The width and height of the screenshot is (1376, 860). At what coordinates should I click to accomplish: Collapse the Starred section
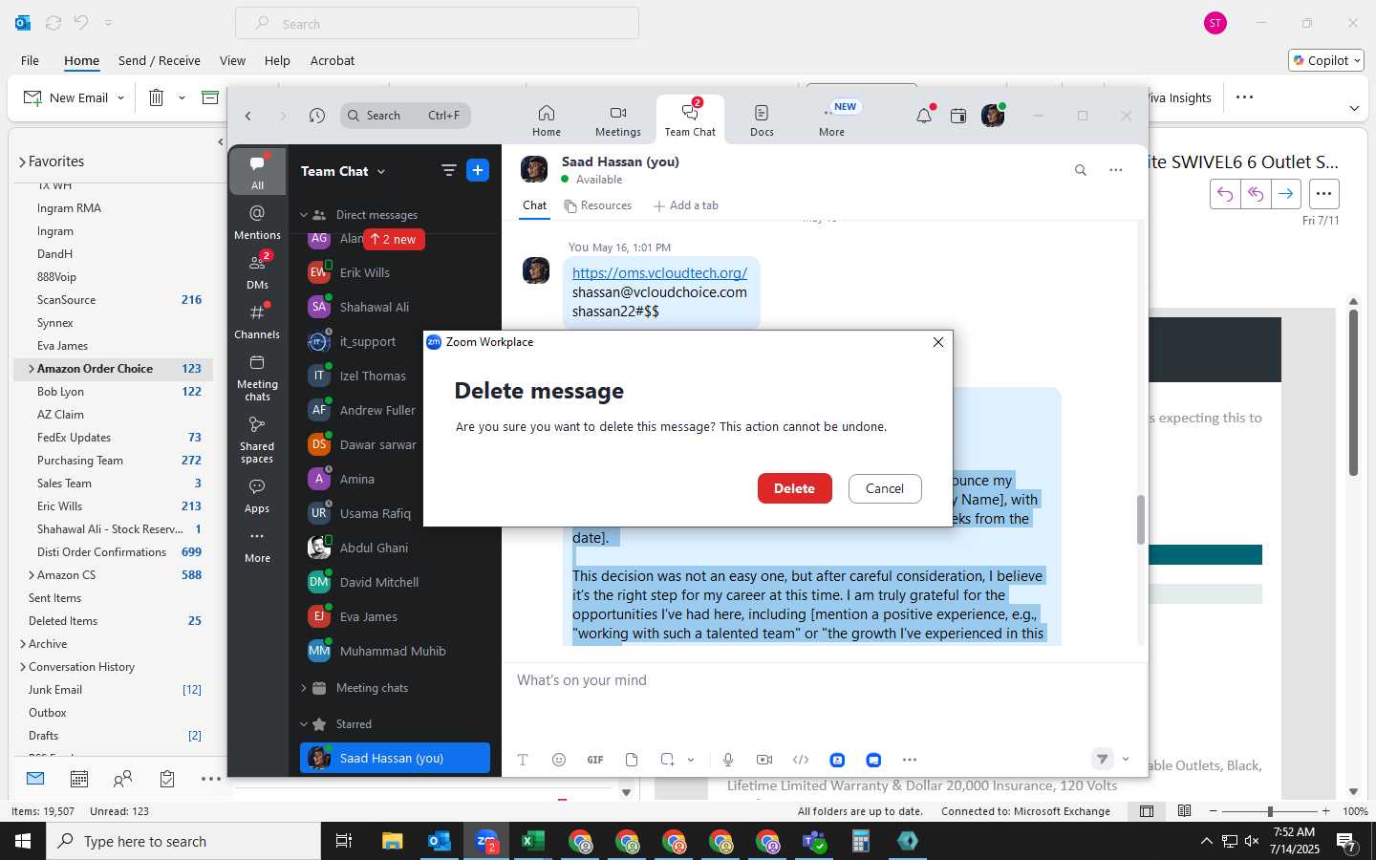[x=304, y=724]
